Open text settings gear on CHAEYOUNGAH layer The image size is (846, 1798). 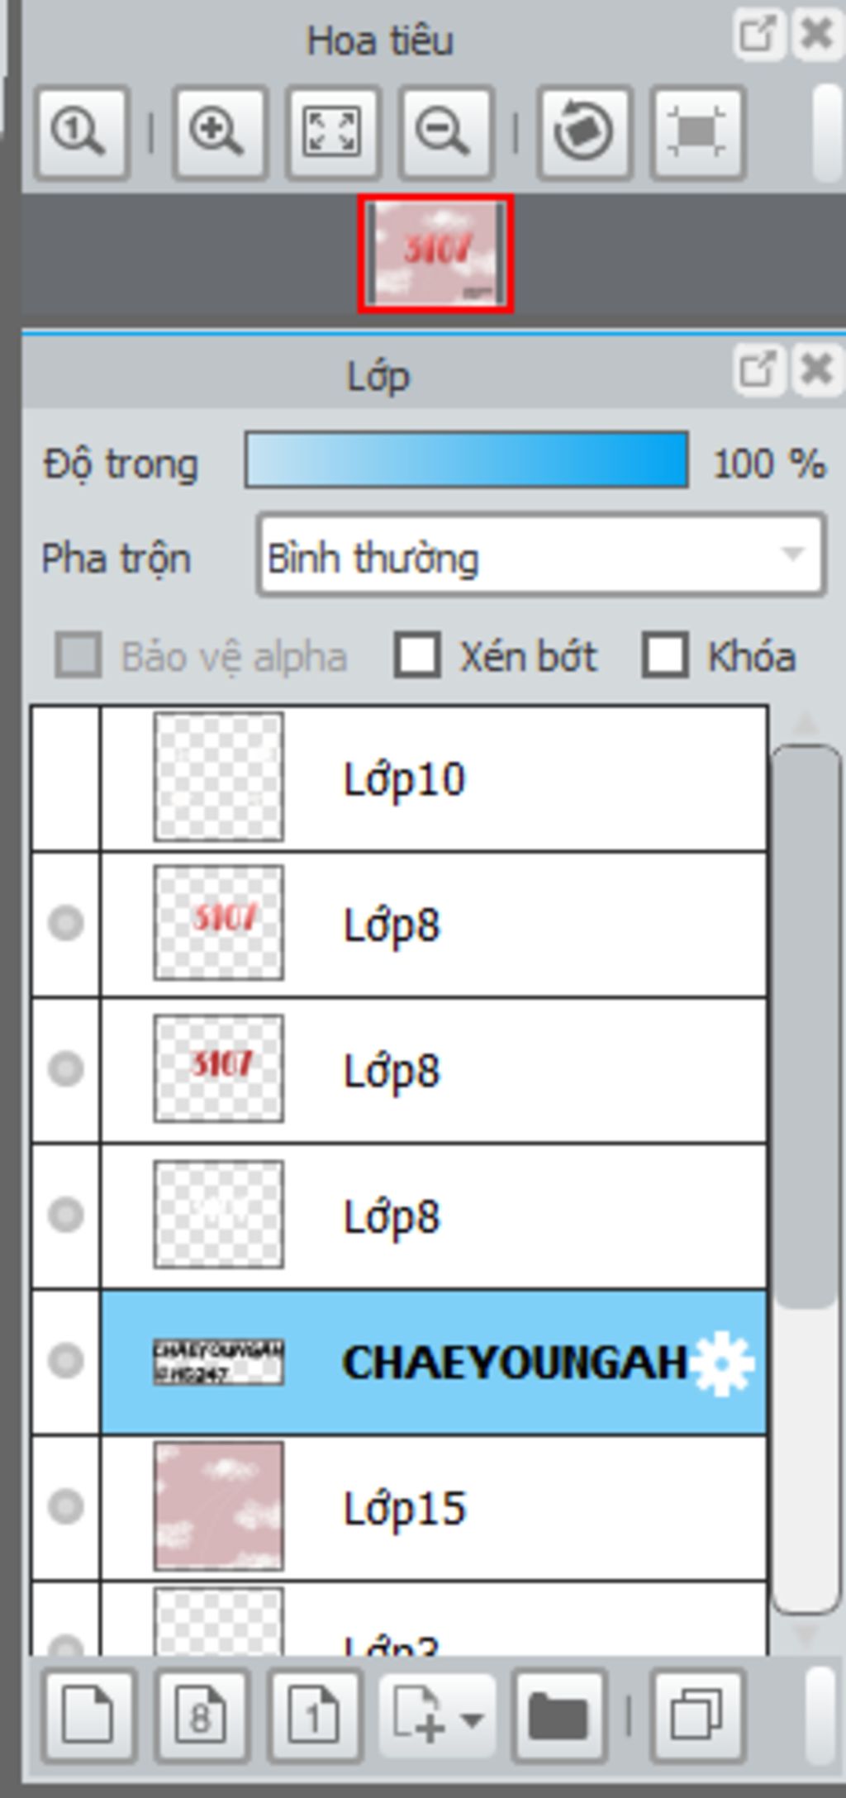pos(723,1363)
